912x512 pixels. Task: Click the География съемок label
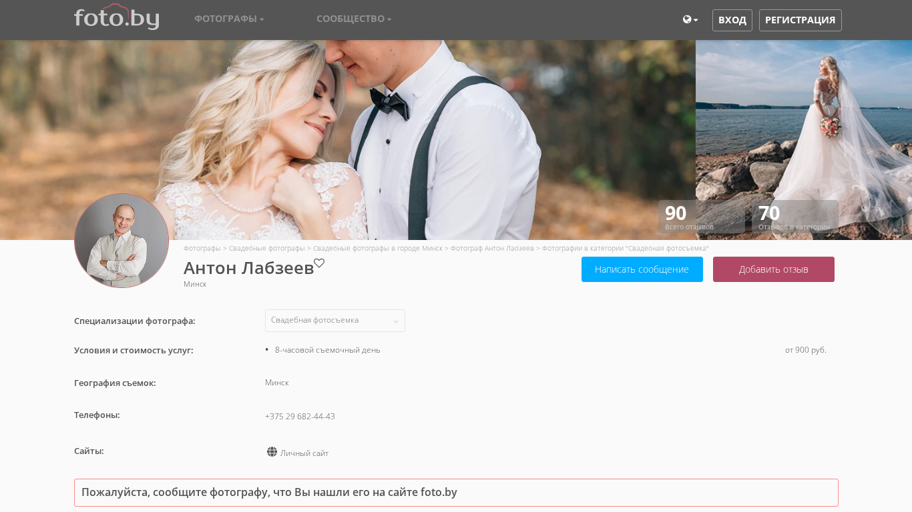click(115, 383)
